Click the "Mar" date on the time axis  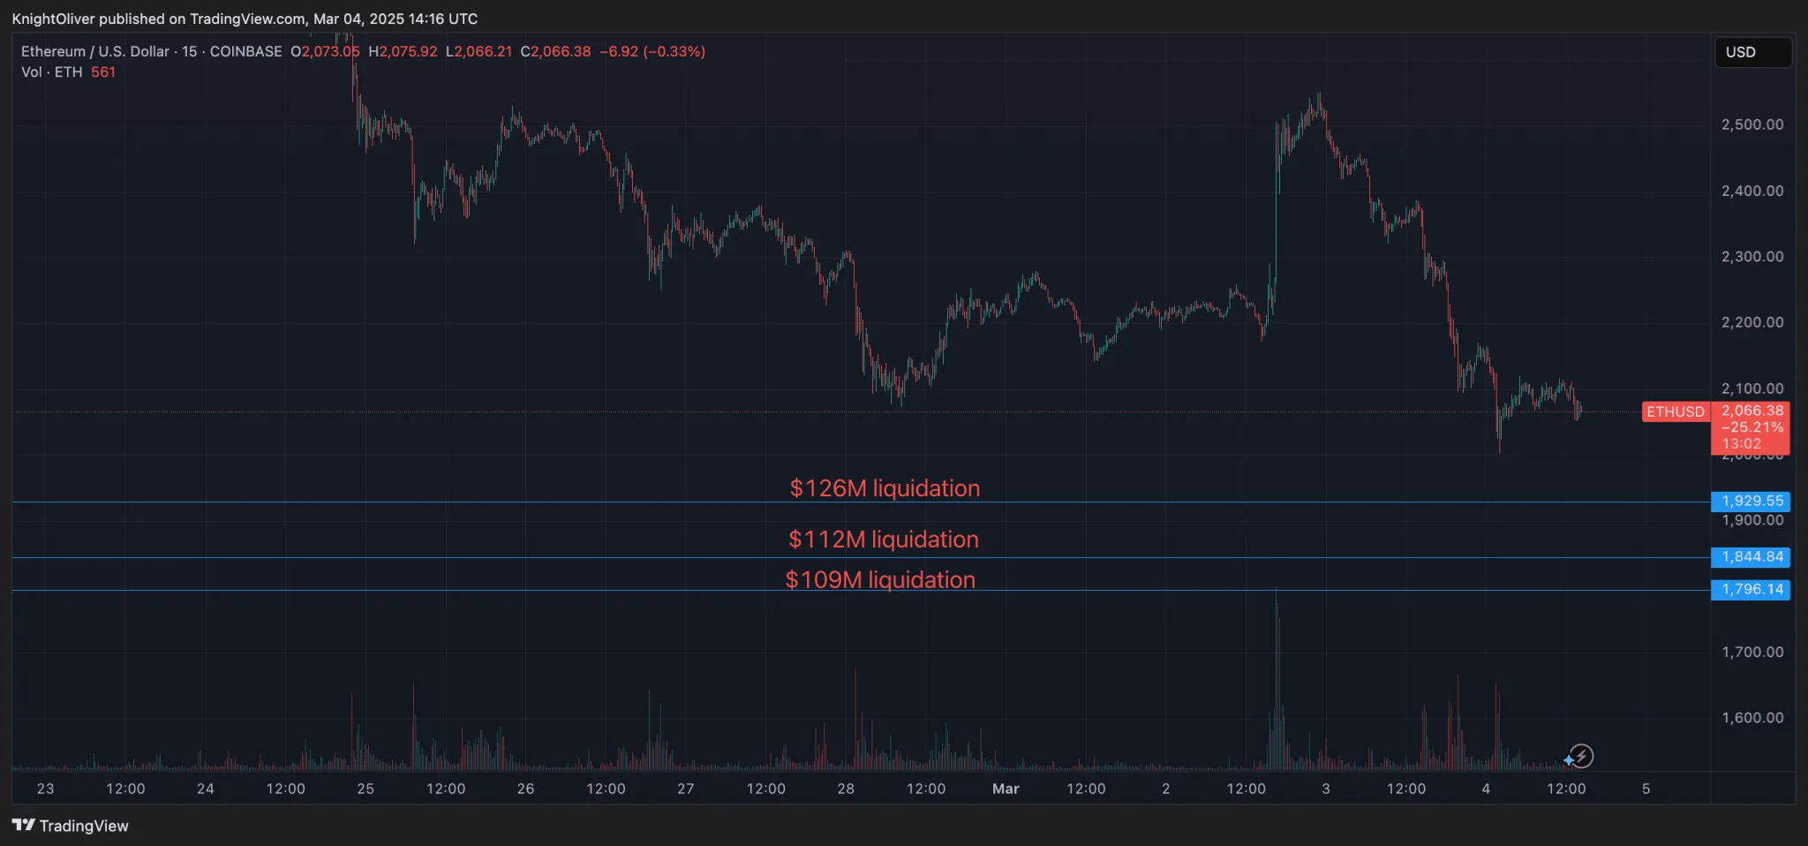(x=1006, y=789)
